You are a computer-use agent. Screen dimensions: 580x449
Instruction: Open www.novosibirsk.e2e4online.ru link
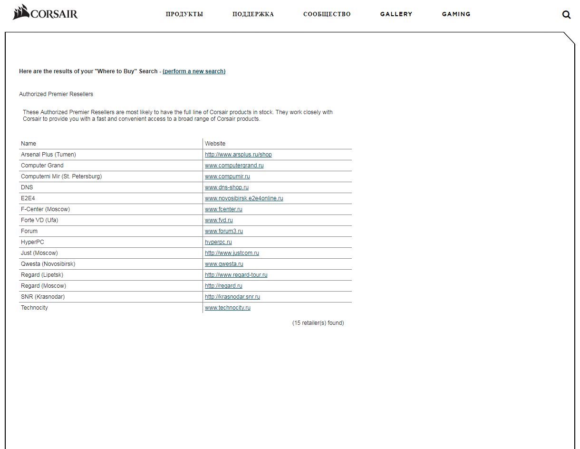click(244, 198)
